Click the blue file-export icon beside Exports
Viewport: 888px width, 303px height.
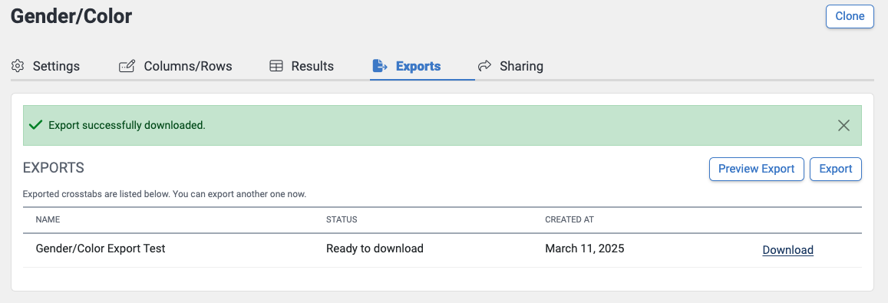point(379,66)
